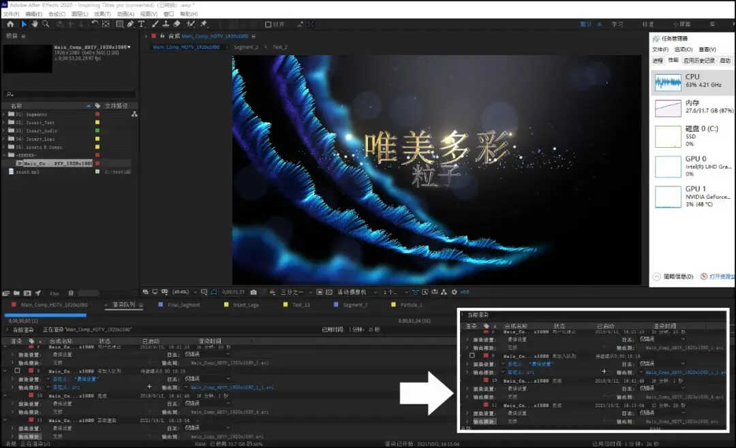Switch to the Insert_Logo timeline tab
This screenshot has width=736, height=448.
(245, 305)
